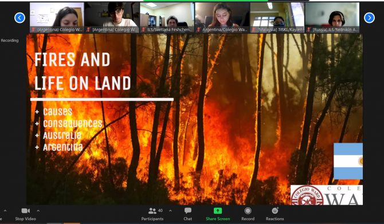Click the Participants label text
Viewport: 384px width, 224px height.
click(152, 219)
